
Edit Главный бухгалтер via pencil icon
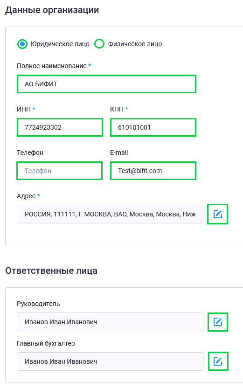[x=218, y=361]
